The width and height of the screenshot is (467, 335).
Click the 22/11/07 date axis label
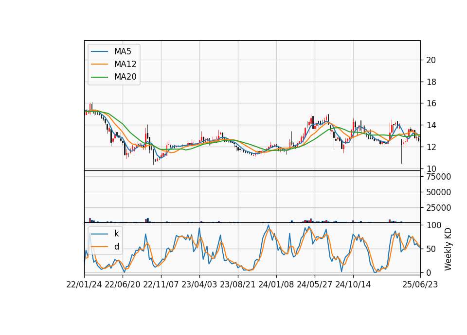tap(161, 285)
